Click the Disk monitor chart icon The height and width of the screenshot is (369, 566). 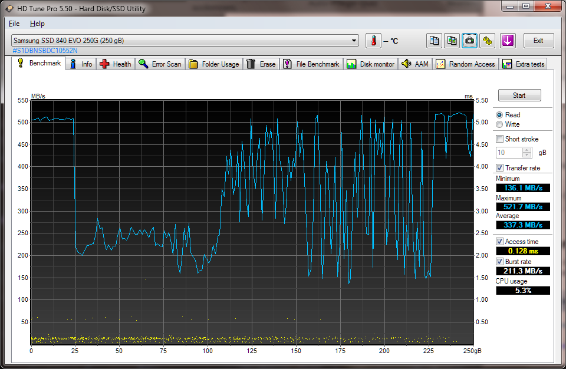351,64
